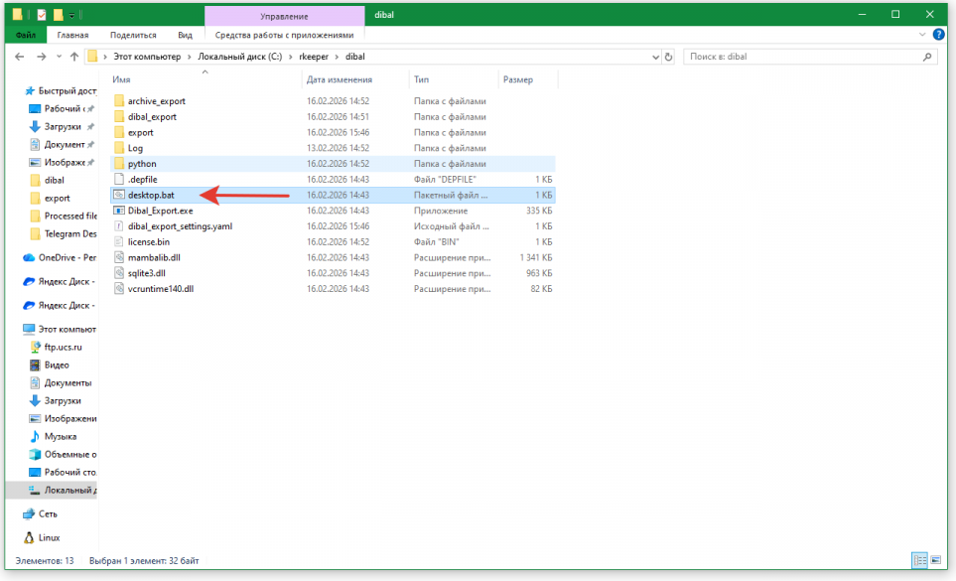The image size is (956, 581).
Task: Expand the ribbon with the chevron
Action: click(917, 35)
